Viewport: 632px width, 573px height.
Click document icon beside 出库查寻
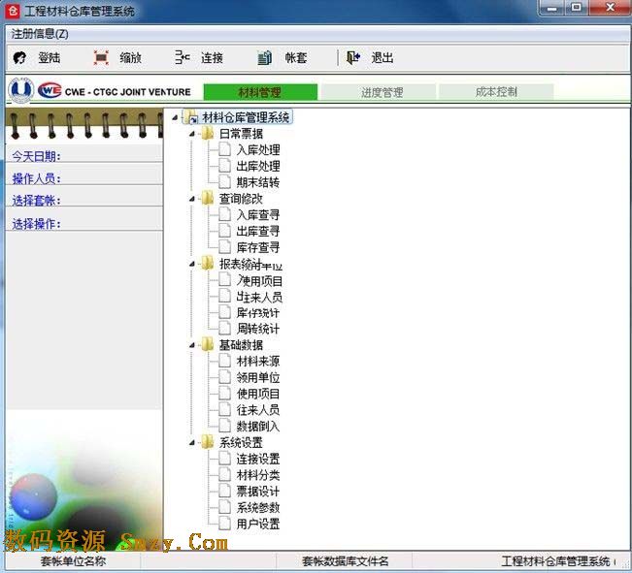tap(224, 231)
